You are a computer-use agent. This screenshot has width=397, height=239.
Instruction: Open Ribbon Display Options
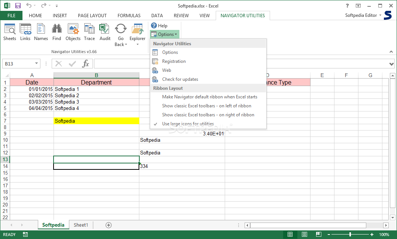358,6
